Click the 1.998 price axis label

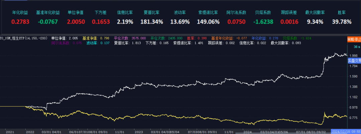click(353, 56)
